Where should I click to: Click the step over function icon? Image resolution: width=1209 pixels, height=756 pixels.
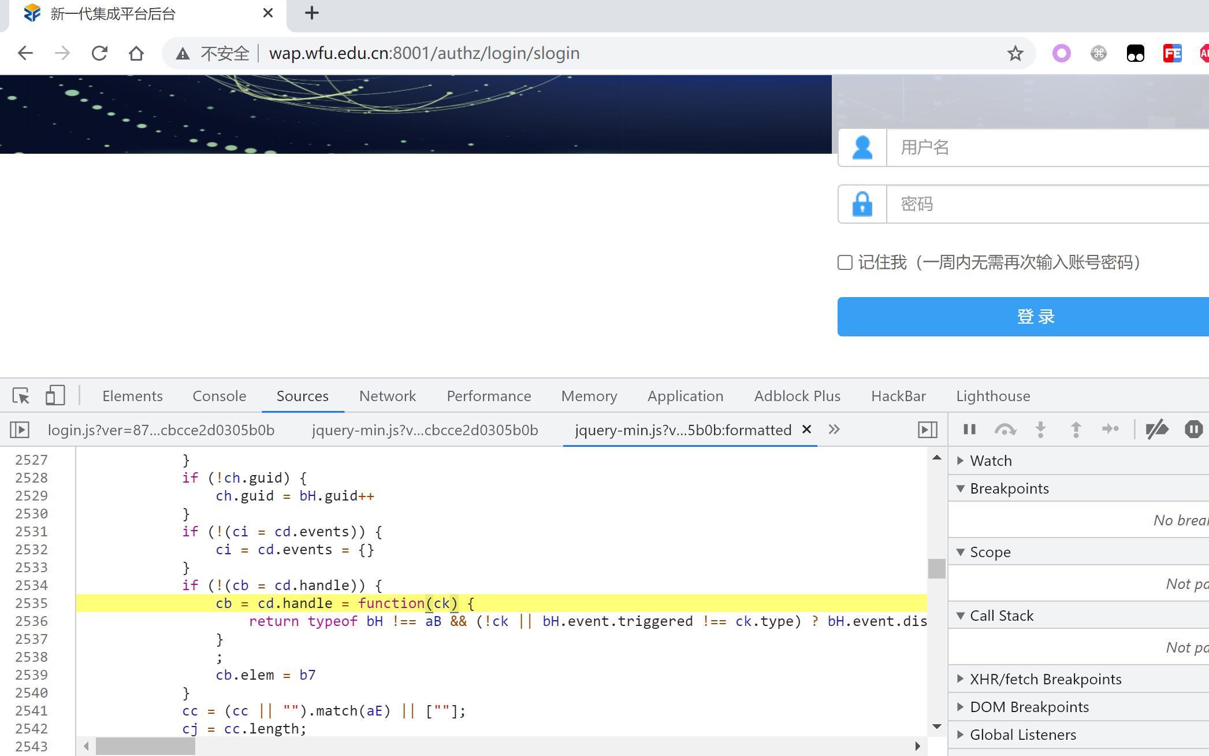coord(1005,429)
